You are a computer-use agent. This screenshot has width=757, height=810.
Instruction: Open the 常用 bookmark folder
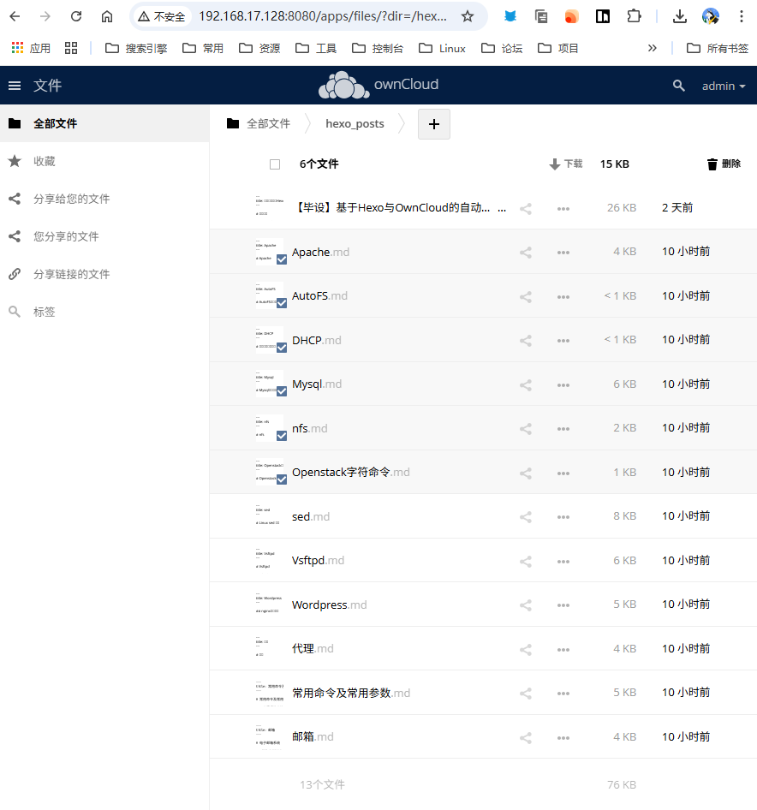(x=203, y=49)
